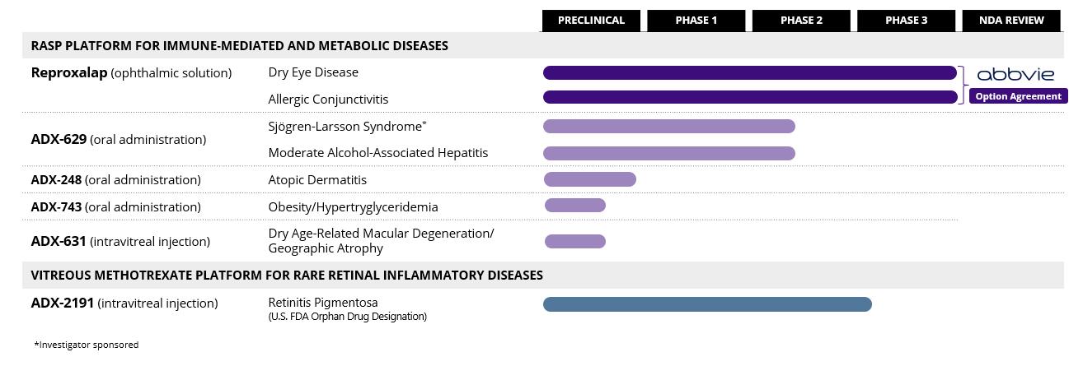Click the Vitreous Methotrexate Platform heading
1083x366 pixels.
(x=286, y=275)
